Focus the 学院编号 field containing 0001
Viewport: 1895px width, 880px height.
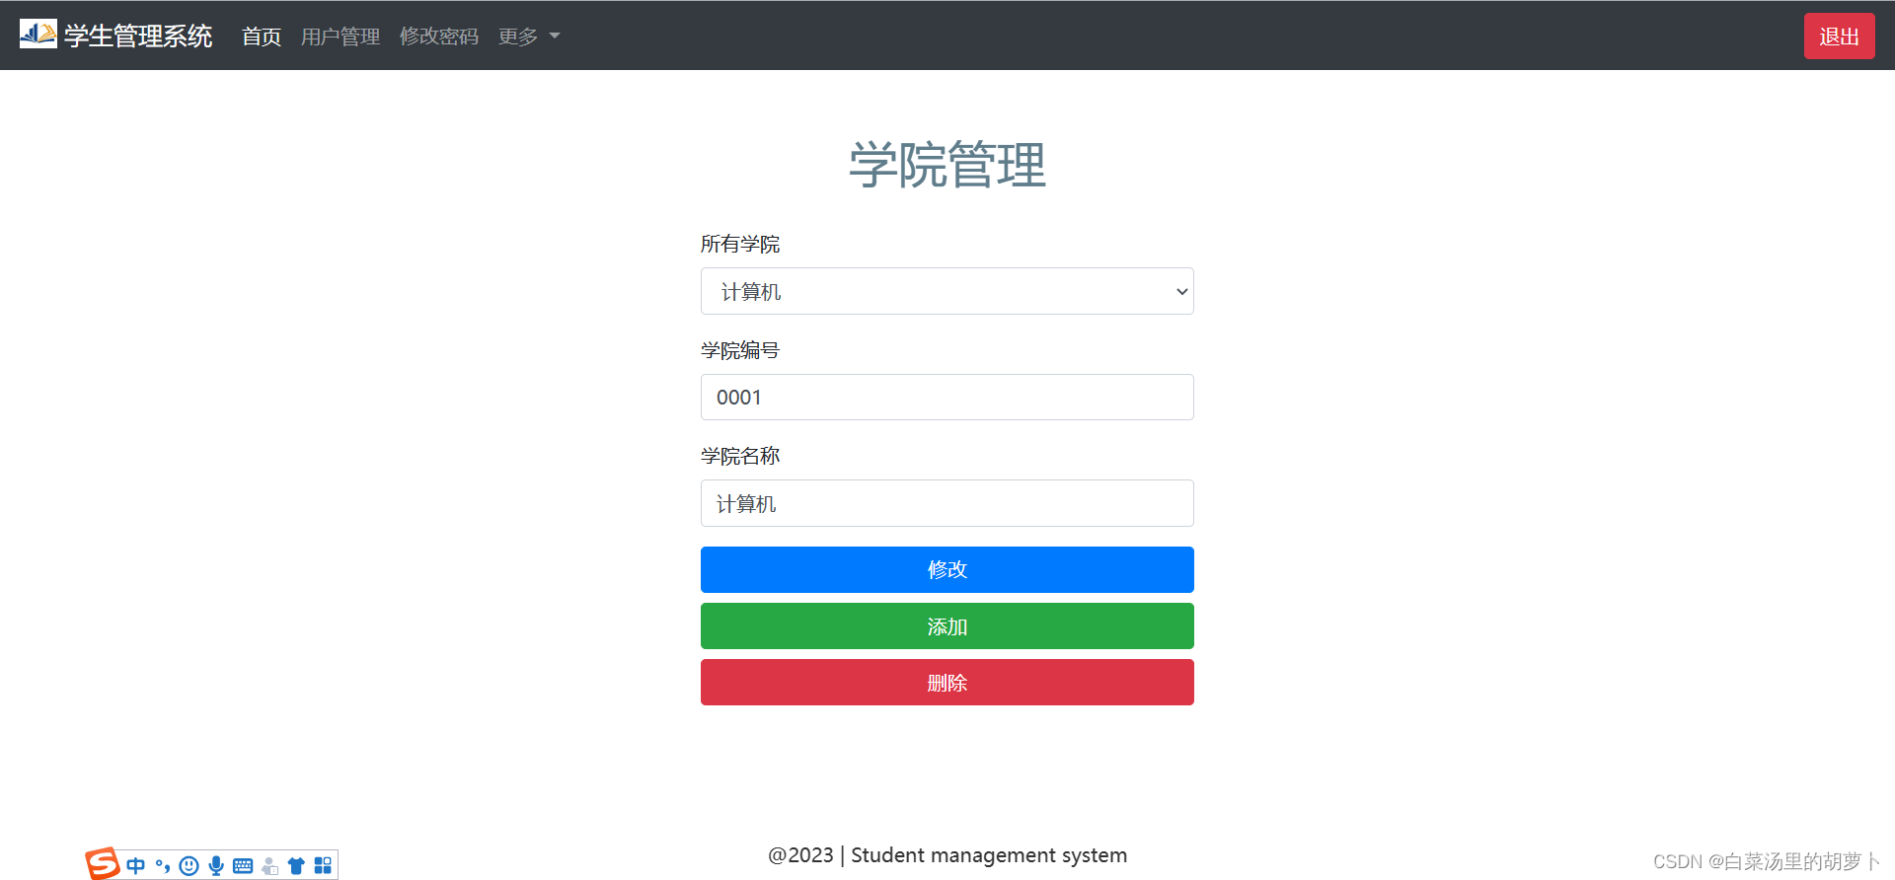[947, 397]
